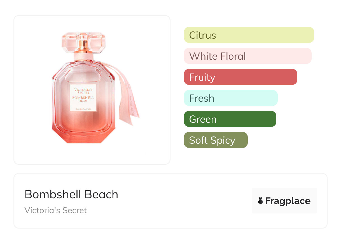
Task: Open the Bombshell Beach fragrance title
Action: tap(71, 194)
